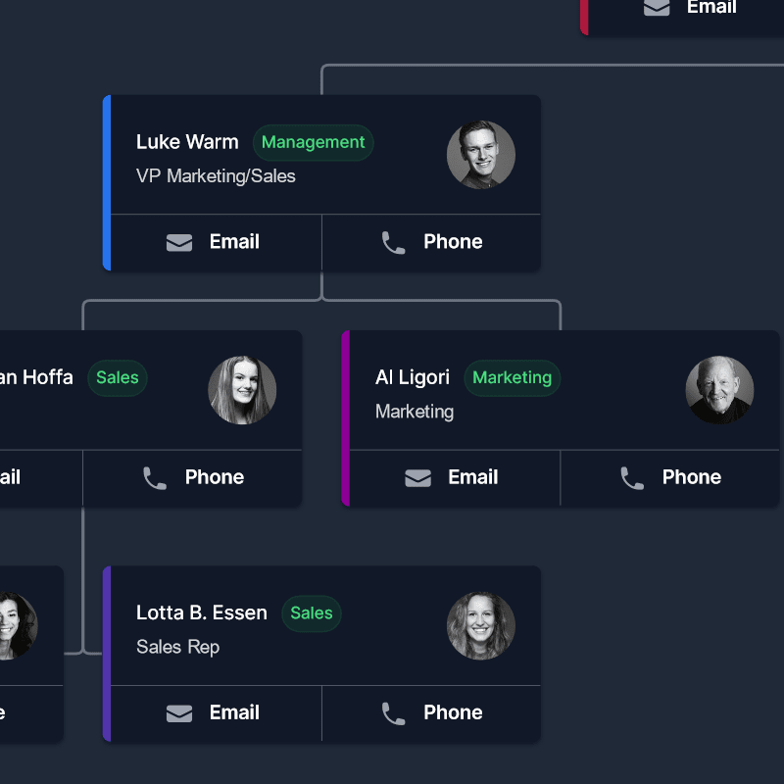This screenshot has height=784, width=784.
Task: Click the envelope icon on Lotta B. Essen's card
Action: point(179,713)
